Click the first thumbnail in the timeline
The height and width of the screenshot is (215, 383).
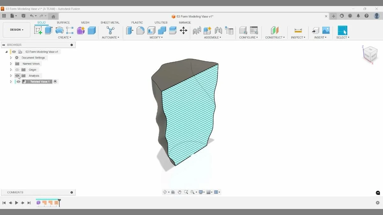click(x=39, y=203)
